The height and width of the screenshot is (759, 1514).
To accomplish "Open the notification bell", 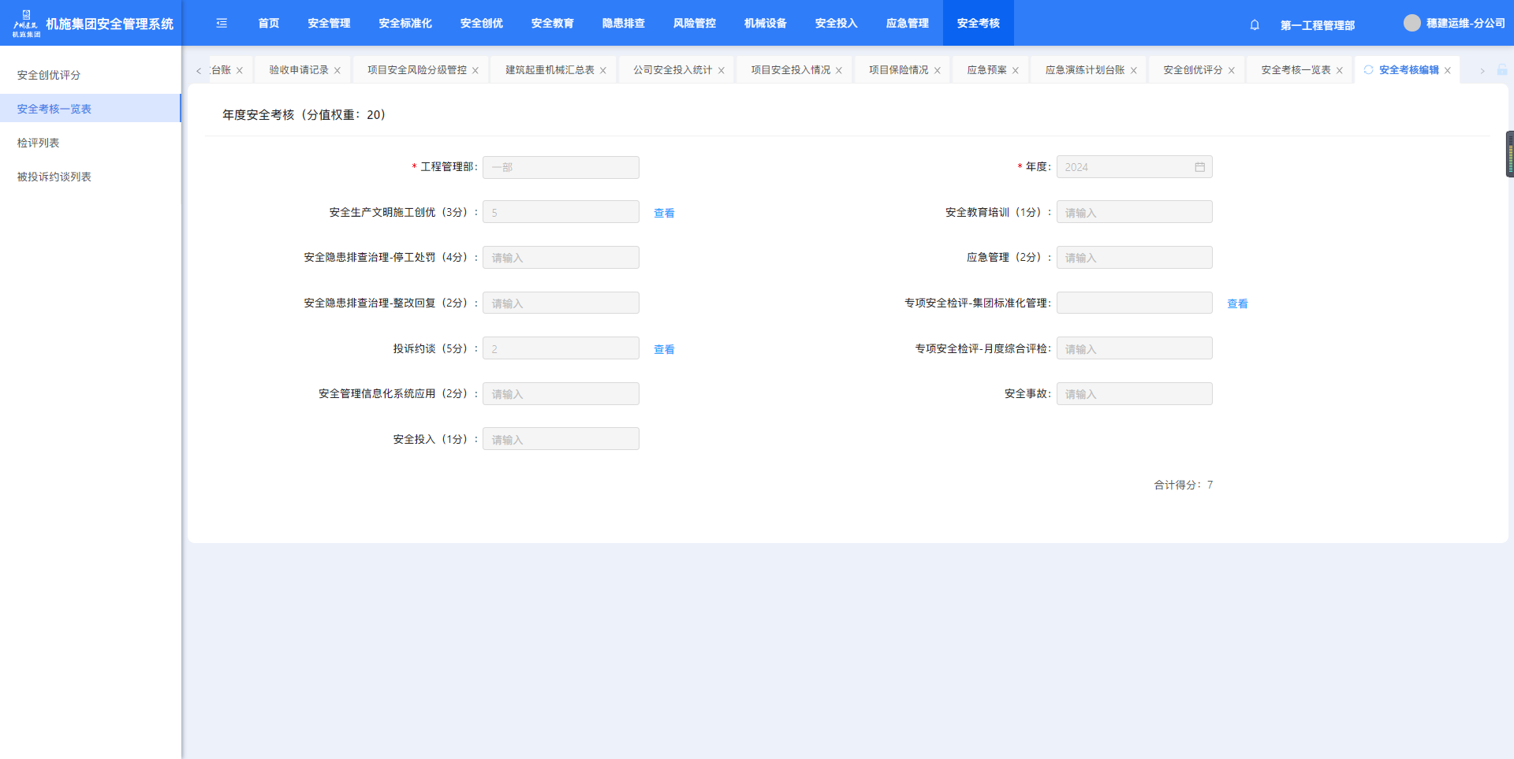I will coord(1255,24).
